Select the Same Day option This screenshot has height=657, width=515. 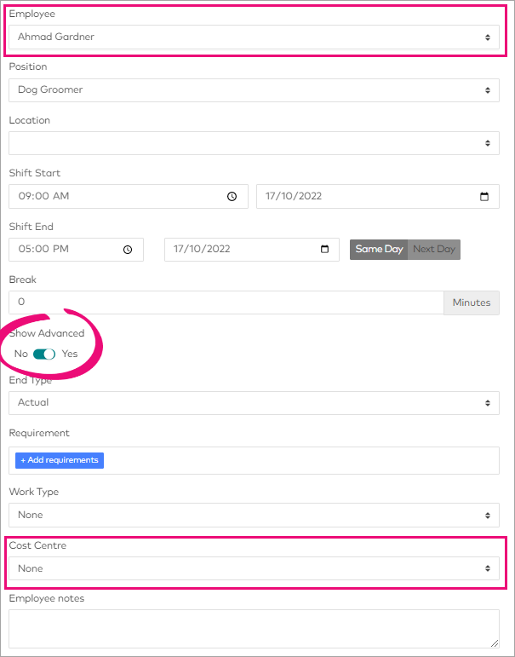click(379, 250)
